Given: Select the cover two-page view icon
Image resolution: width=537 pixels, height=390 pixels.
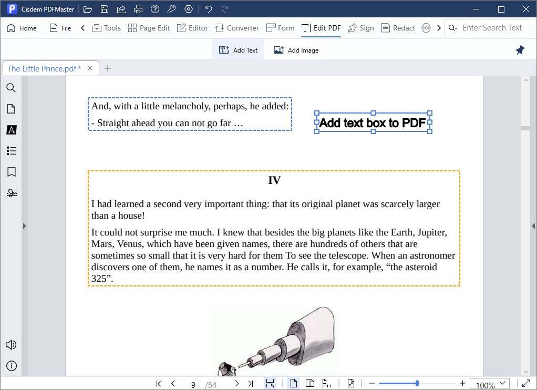Looking at the screenshot, I should (327, 384).
